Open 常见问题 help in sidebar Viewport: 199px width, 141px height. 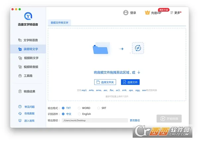pos(28,106)
